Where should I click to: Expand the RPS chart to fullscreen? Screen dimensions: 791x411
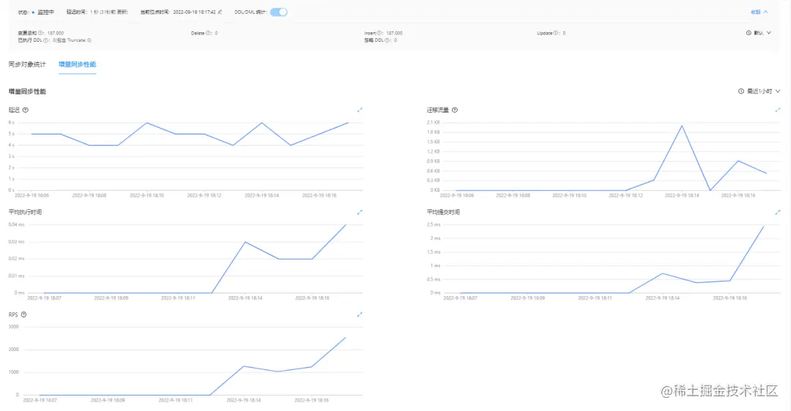360,314
